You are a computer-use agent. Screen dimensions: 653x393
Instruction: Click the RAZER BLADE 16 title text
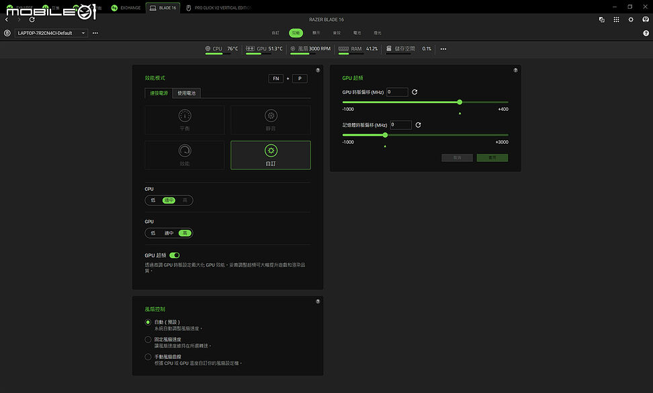pyautogui.click(x=326, y=19)
